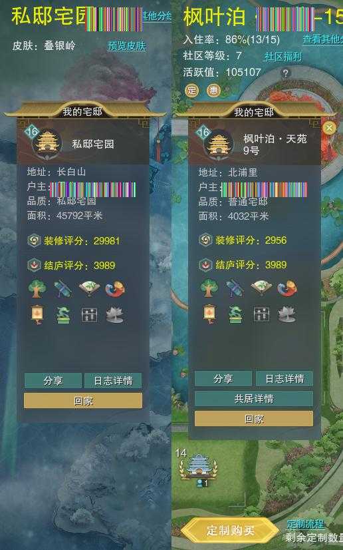Open 共居详情 cohabitation details

254,399
